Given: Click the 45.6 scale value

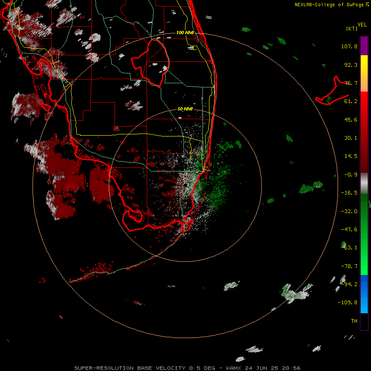Looking at the screenshot, I should [351, 120].
